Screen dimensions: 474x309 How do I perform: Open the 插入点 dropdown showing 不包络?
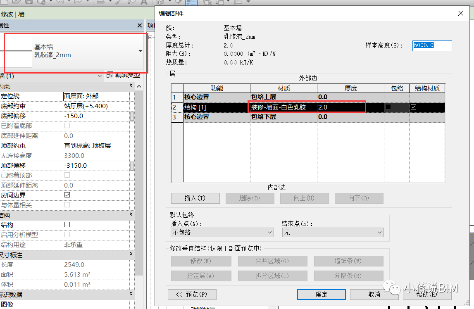point(222,232)
